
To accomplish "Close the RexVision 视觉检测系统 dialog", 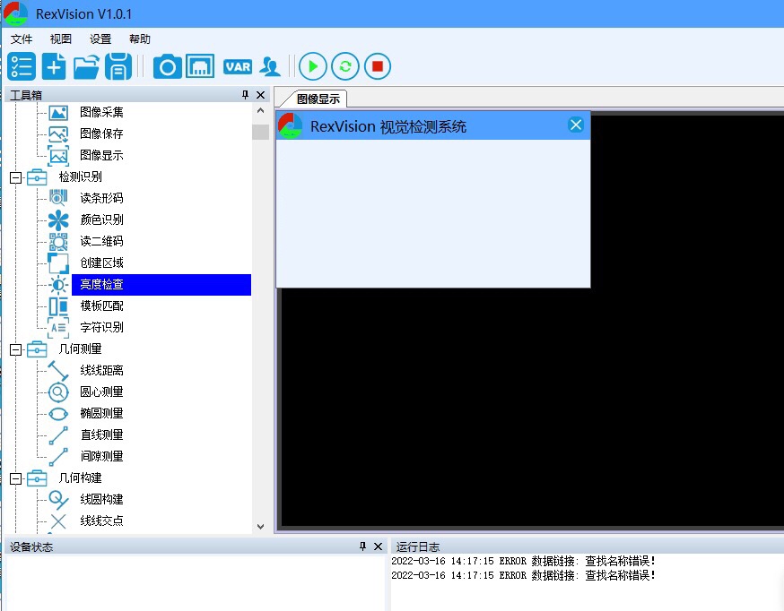I will tap(576, 125).
